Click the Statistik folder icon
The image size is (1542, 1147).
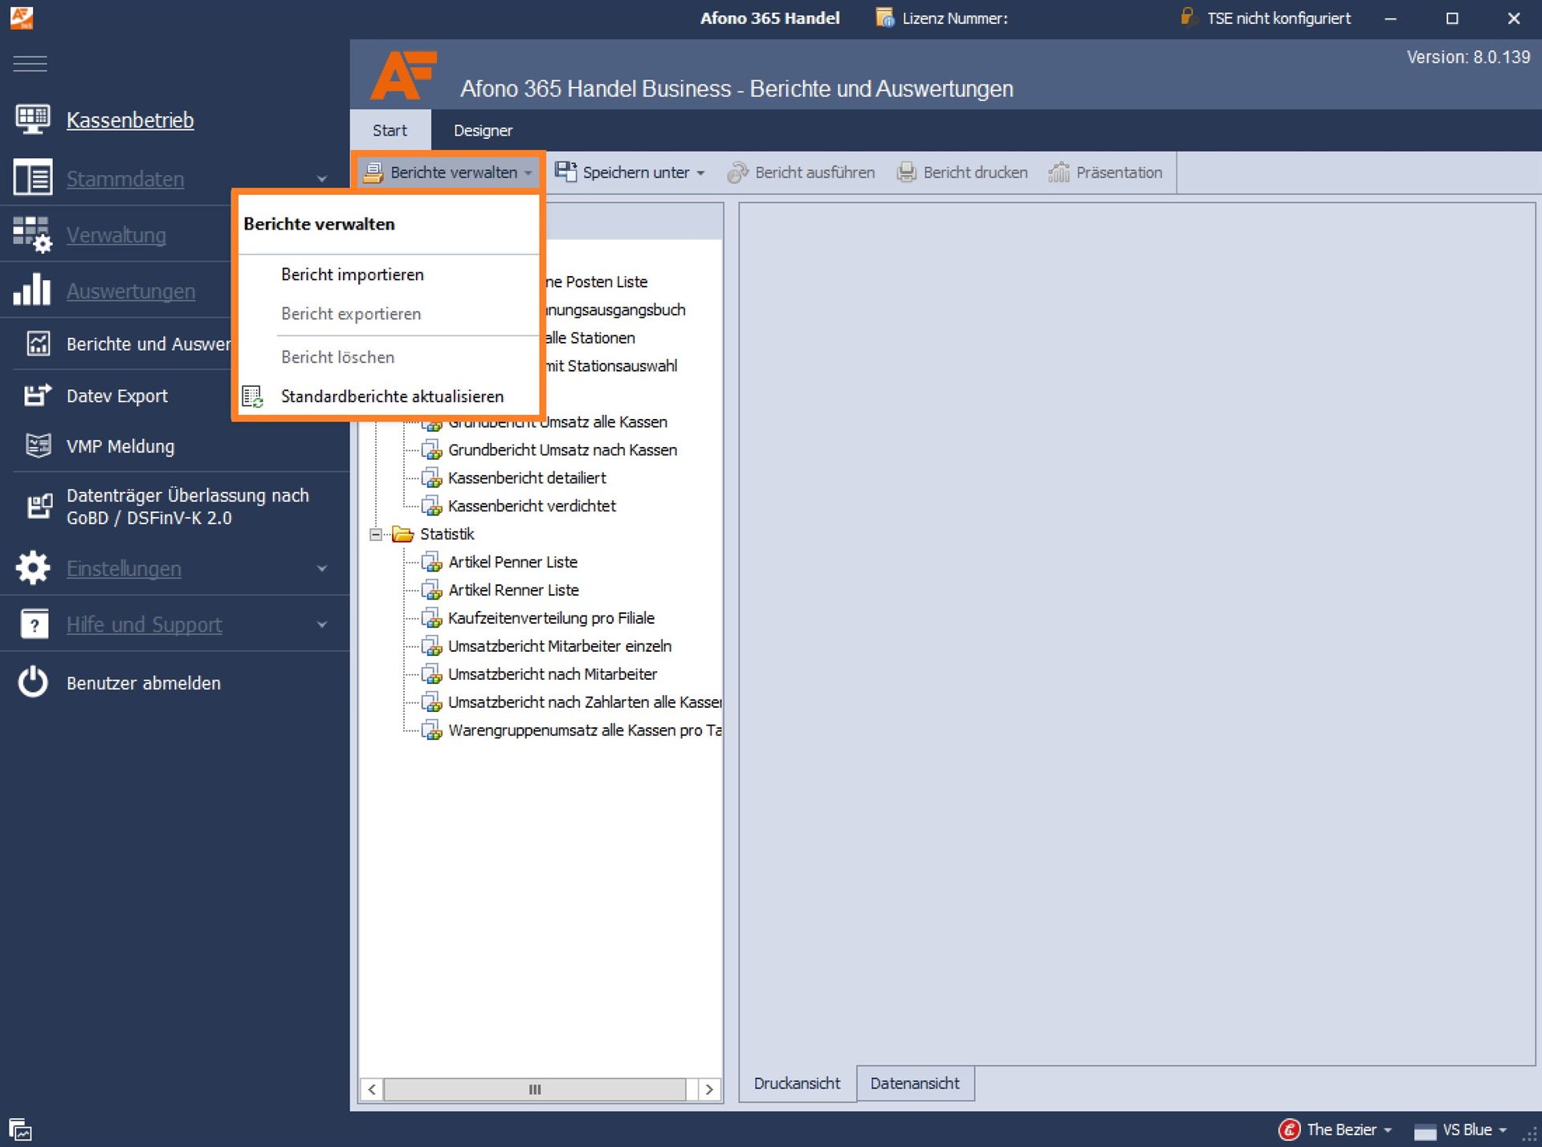click(x=402, y=534)
